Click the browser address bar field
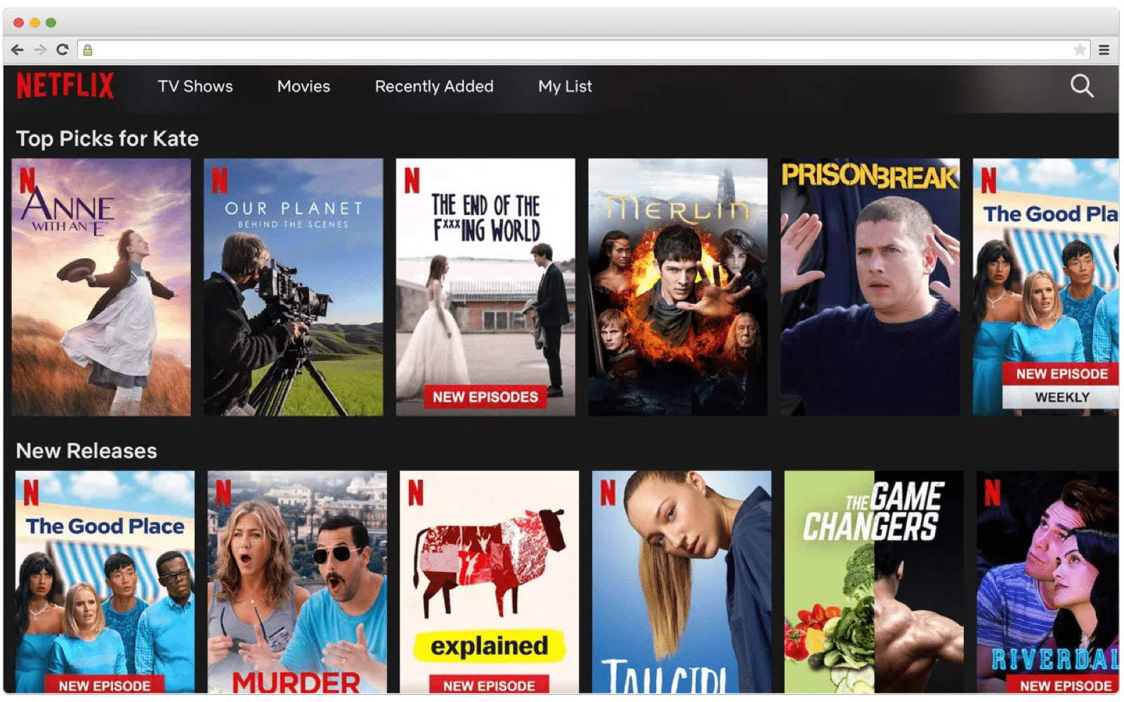The image size is (1124, 702). [584, 50]
